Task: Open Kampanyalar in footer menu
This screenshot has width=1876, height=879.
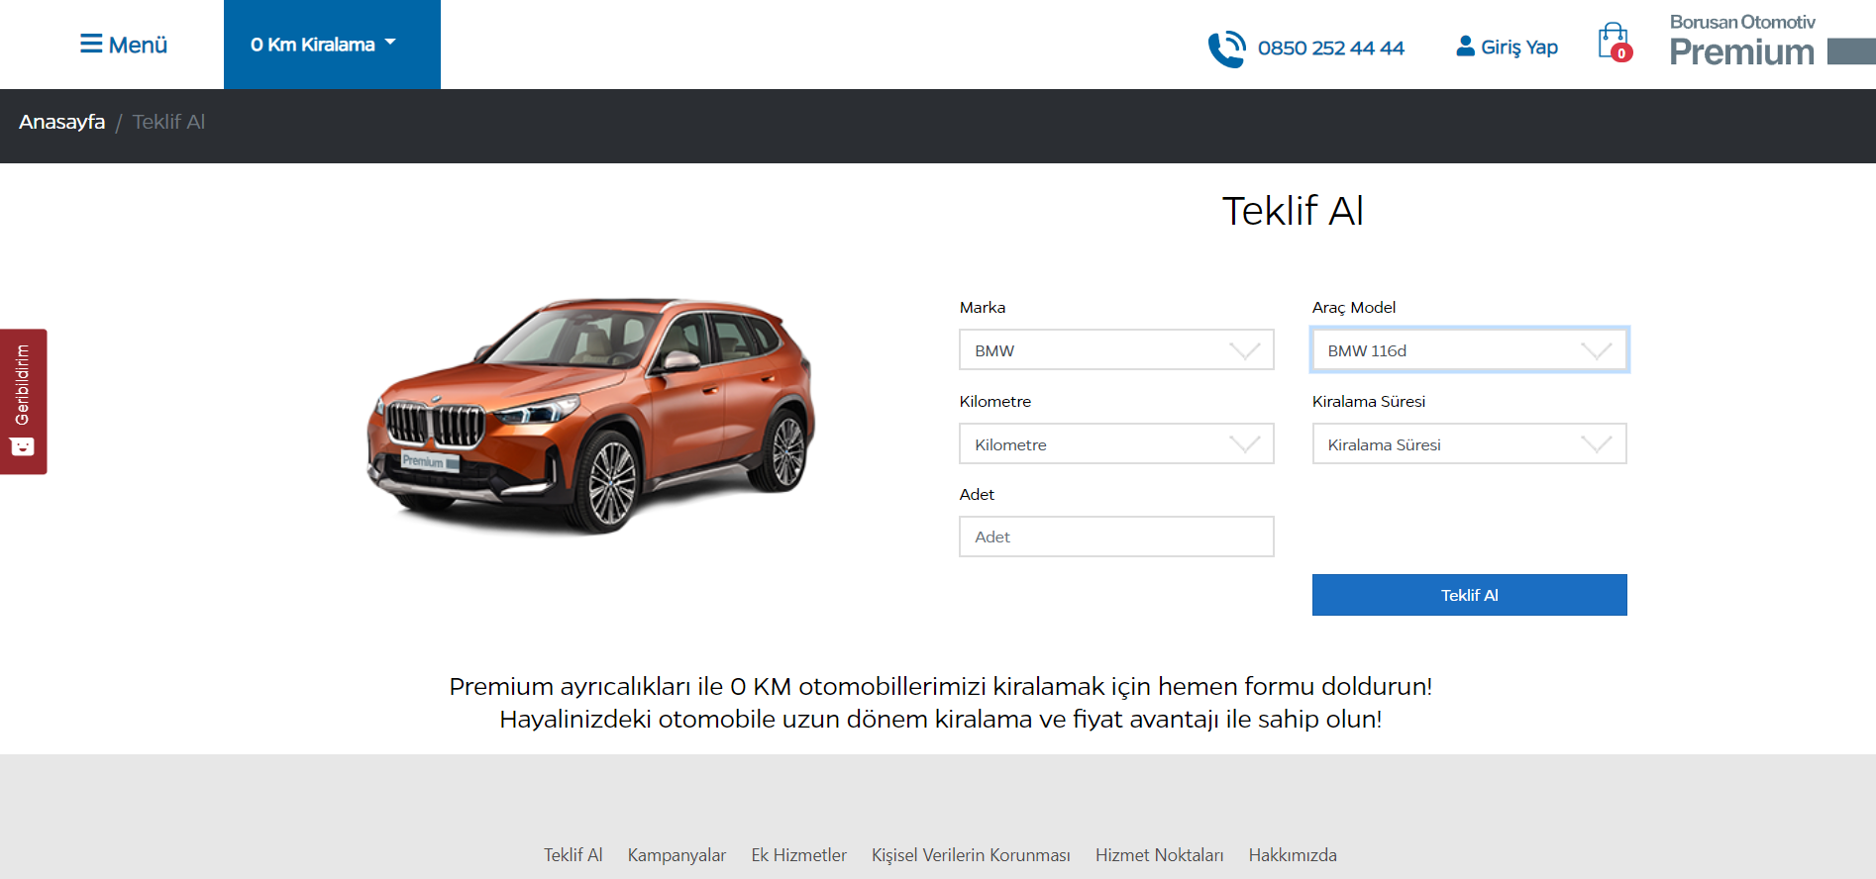Action: click(677, 855)
